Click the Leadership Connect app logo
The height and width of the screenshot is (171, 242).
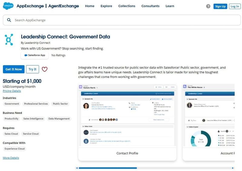coord(9,40)
